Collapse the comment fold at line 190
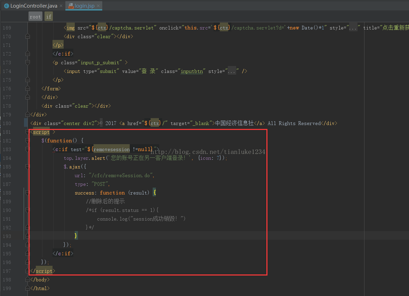The image size is (409, 296). (27, 210)
